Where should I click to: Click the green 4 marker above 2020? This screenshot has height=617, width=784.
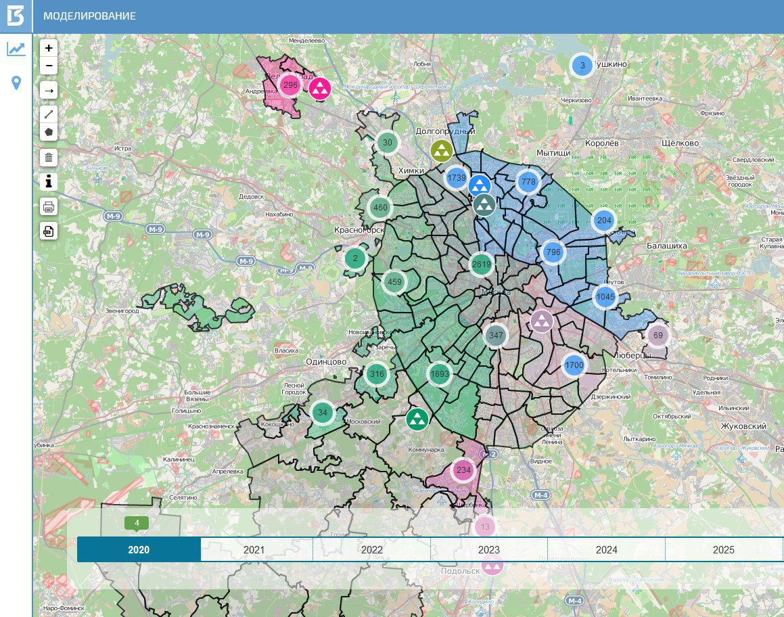[137, 523]
